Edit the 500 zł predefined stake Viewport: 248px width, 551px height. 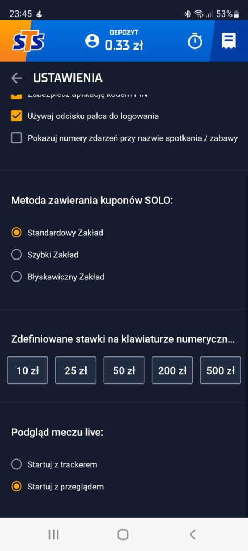click(220, 370)
